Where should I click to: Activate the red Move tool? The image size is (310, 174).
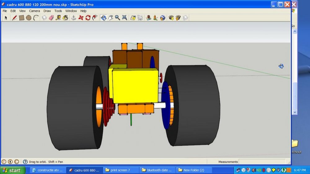81,18
